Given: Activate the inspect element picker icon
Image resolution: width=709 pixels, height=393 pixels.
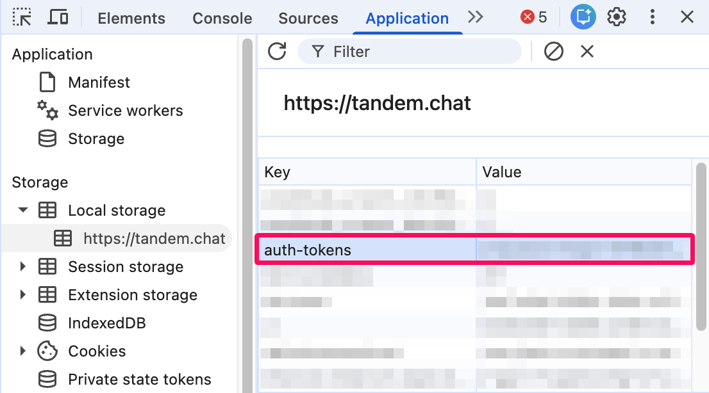Looking at the screenshot, I should coord(22,18).
